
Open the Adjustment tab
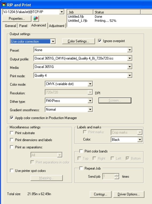(x=57, y=26)
